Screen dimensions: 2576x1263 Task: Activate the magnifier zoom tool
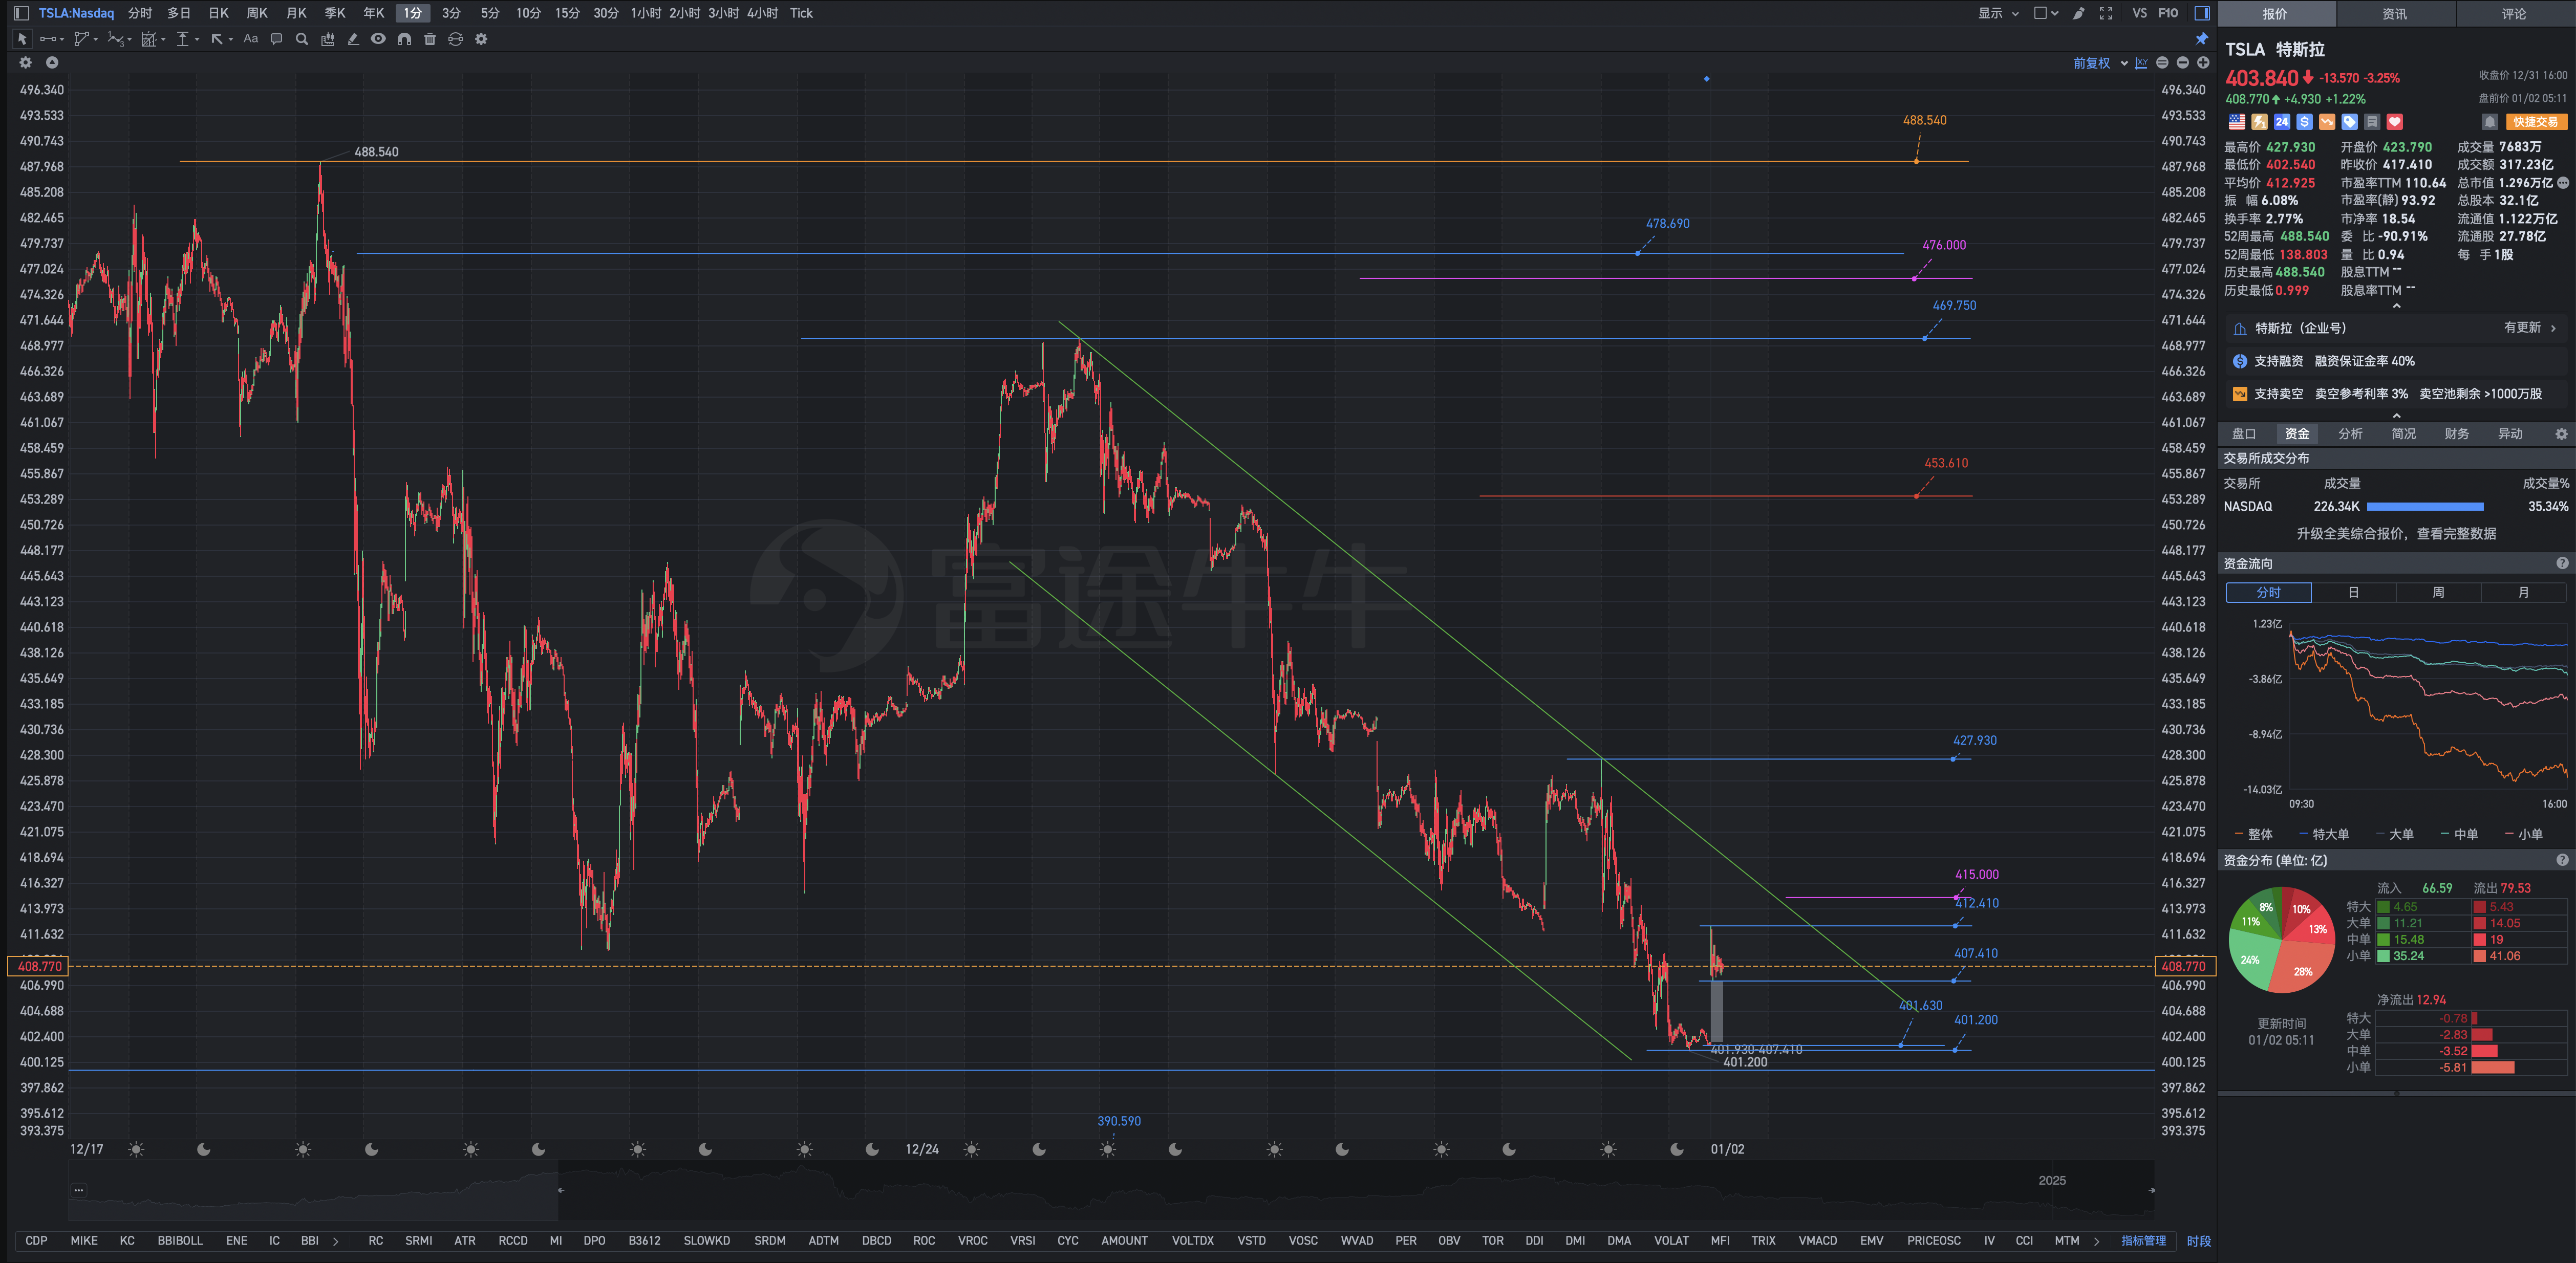(x=301, y=39)
